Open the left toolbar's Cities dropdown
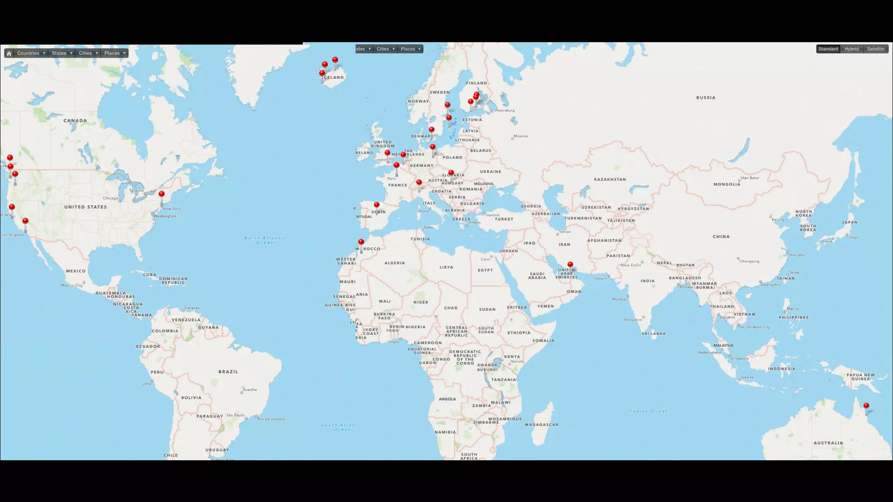Viewport: 893px width, 502px height. pos(88,53)
